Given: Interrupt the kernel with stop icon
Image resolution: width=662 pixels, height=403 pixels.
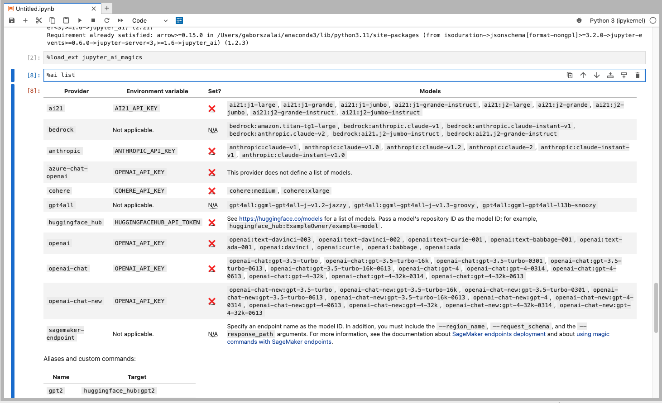Looking at the screenshot, I should pos(93,20).
